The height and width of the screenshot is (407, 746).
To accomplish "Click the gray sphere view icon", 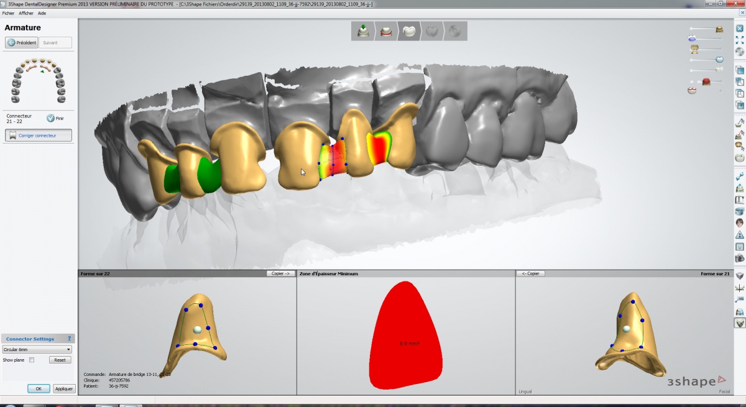I will coord(740,52).
